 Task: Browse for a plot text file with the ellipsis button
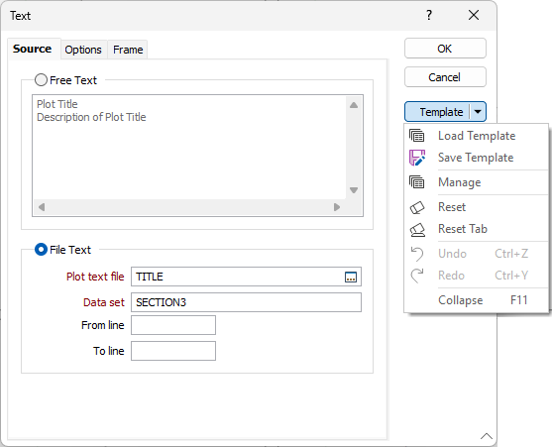pos(351,277)
